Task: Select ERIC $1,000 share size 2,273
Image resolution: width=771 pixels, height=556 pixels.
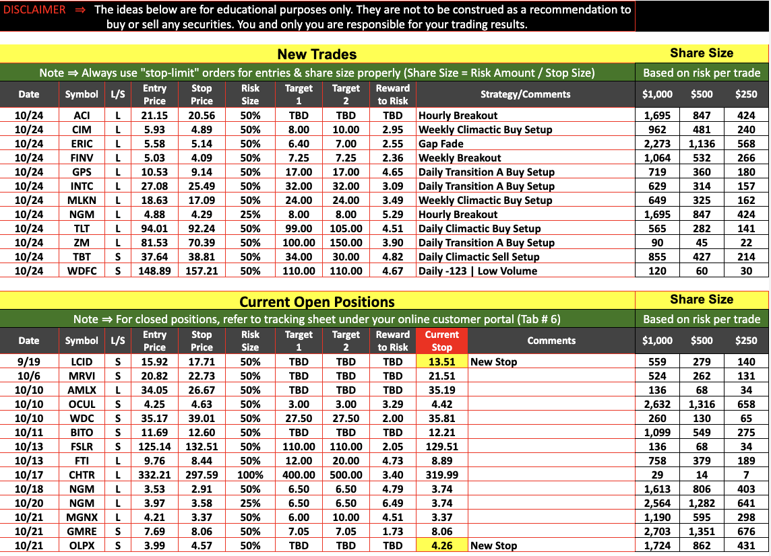Action: [x=657, y=144]
